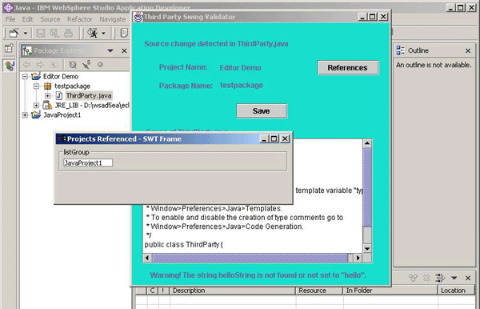Screen dimensions: 480x309
Task: Click the New wizard toolbar icon
Action: tap(14, 33)
